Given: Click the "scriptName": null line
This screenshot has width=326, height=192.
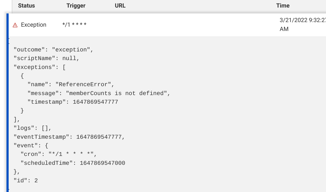Looking at the screenshot, I should 46,58.
